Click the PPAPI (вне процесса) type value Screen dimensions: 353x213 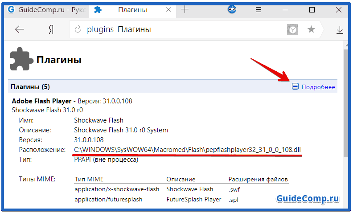point(106,160)
